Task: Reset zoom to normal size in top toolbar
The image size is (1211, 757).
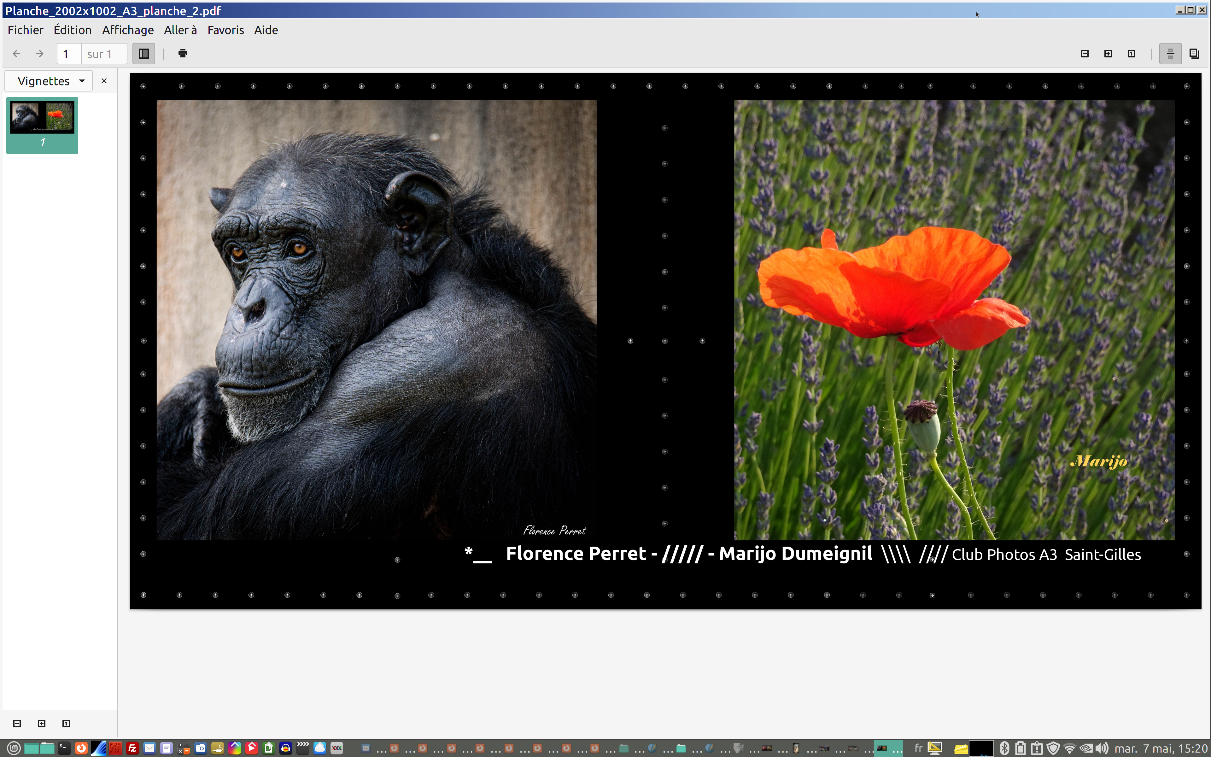Action: click(x=1131, y=54)
